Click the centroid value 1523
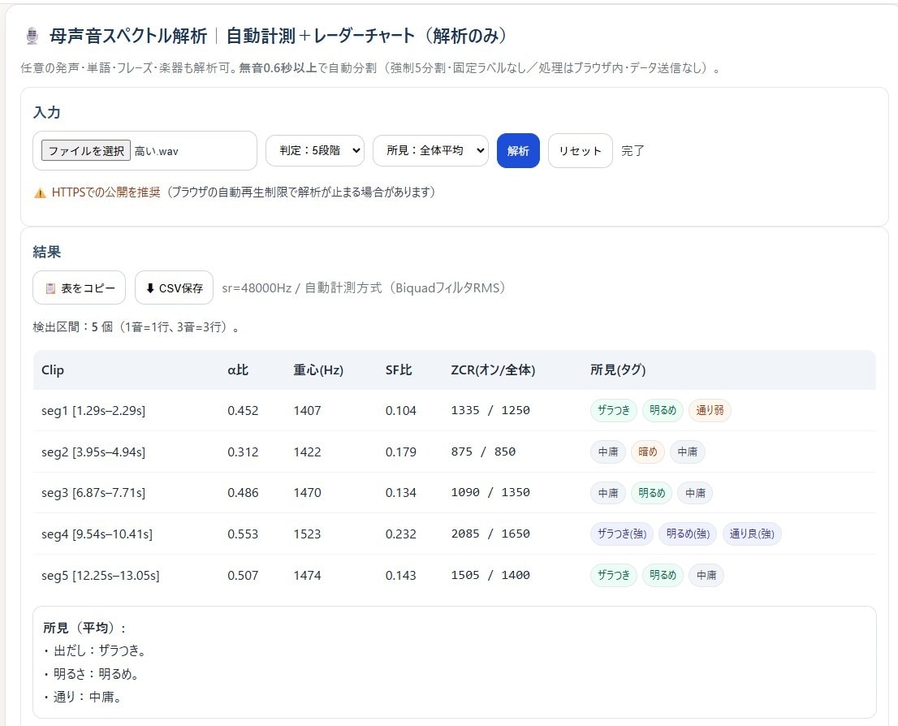Image resolution: width=898 pixels, height=726 pixels. pos(307,534)
